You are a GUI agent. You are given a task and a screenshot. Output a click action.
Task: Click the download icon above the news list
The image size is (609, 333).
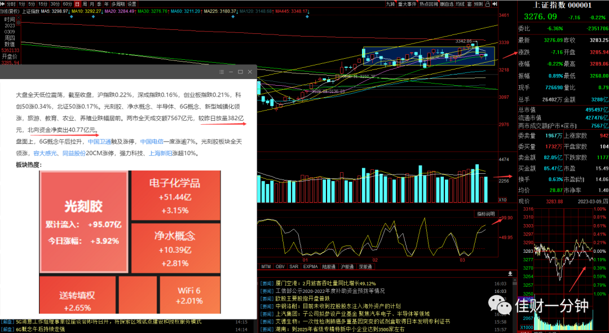(x=510, y=274)
